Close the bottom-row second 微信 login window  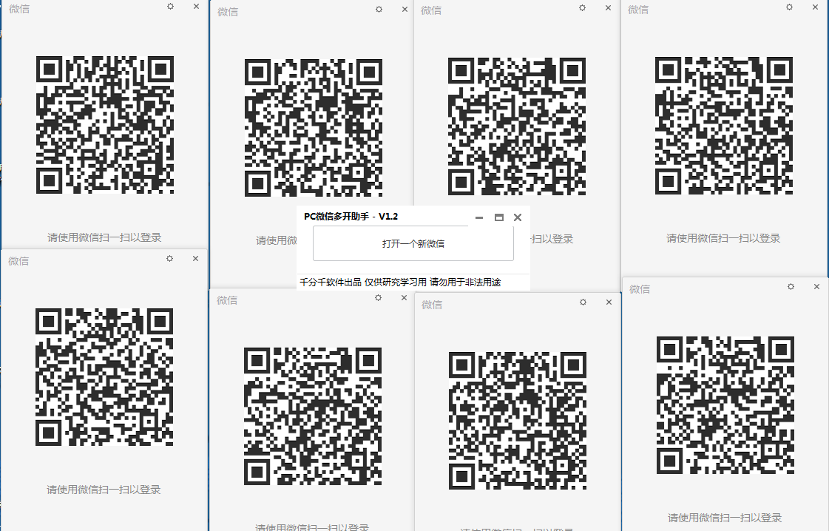404,298
